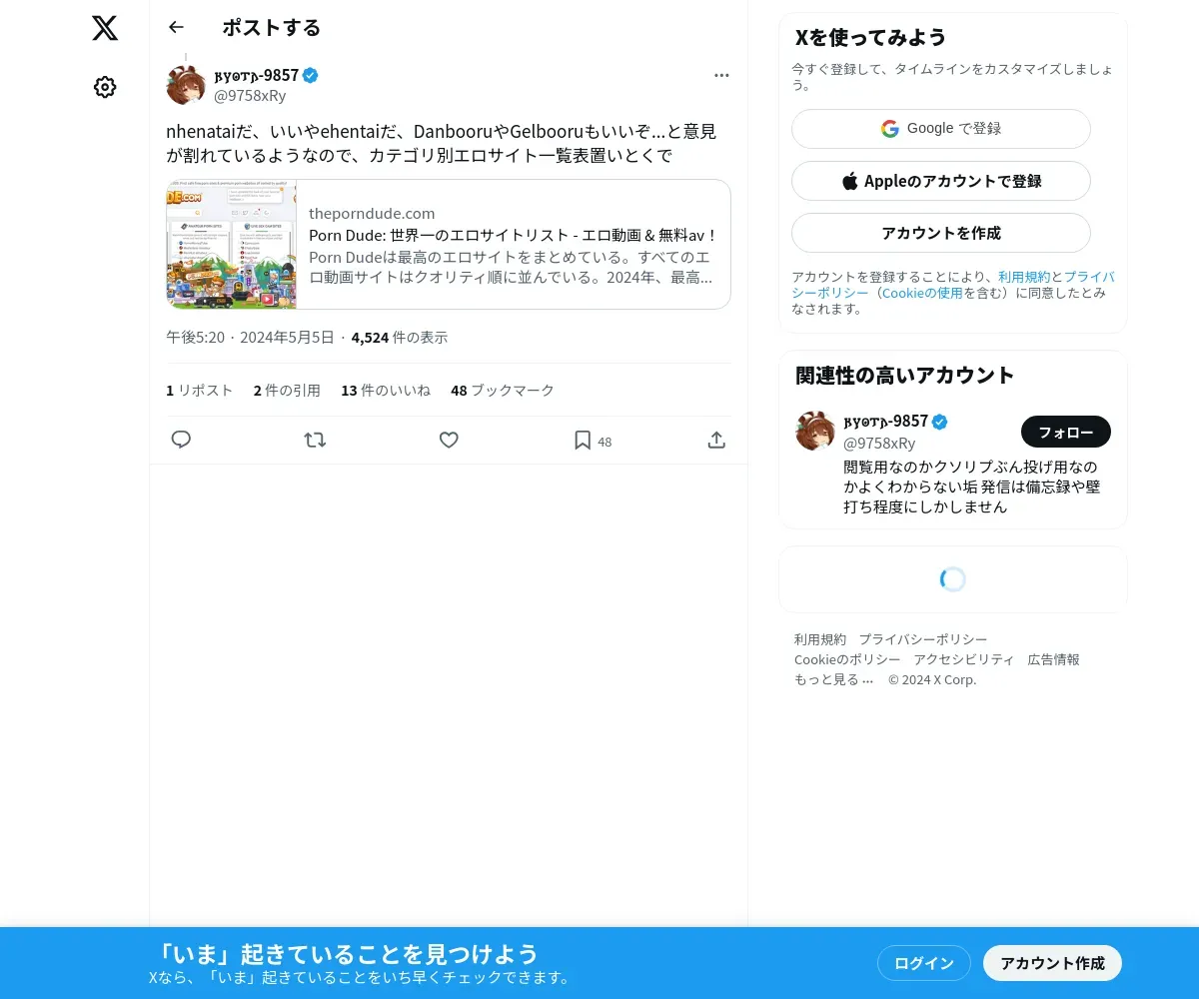Image resolution: width=1199 pixels, height=999 pixels.
Task: Click the @9758xRy handle in the related accounts panel
Action: tap(879, 443)
